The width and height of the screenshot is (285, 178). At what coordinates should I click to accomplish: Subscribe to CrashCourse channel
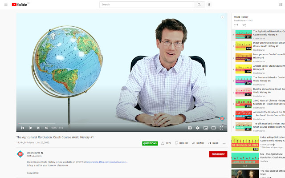(x=218, y=154)
